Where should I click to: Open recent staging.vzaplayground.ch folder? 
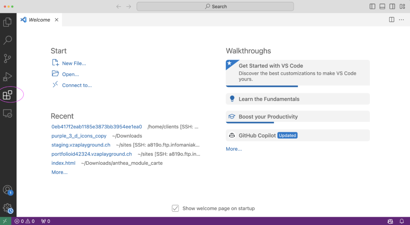tap(81, 145)
